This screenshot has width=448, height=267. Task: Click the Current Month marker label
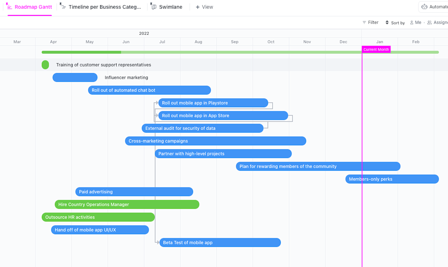(376, 49)
